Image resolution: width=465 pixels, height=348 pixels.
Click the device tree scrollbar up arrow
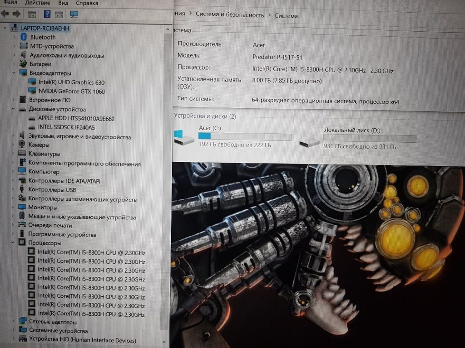click(x=165, y=28)
